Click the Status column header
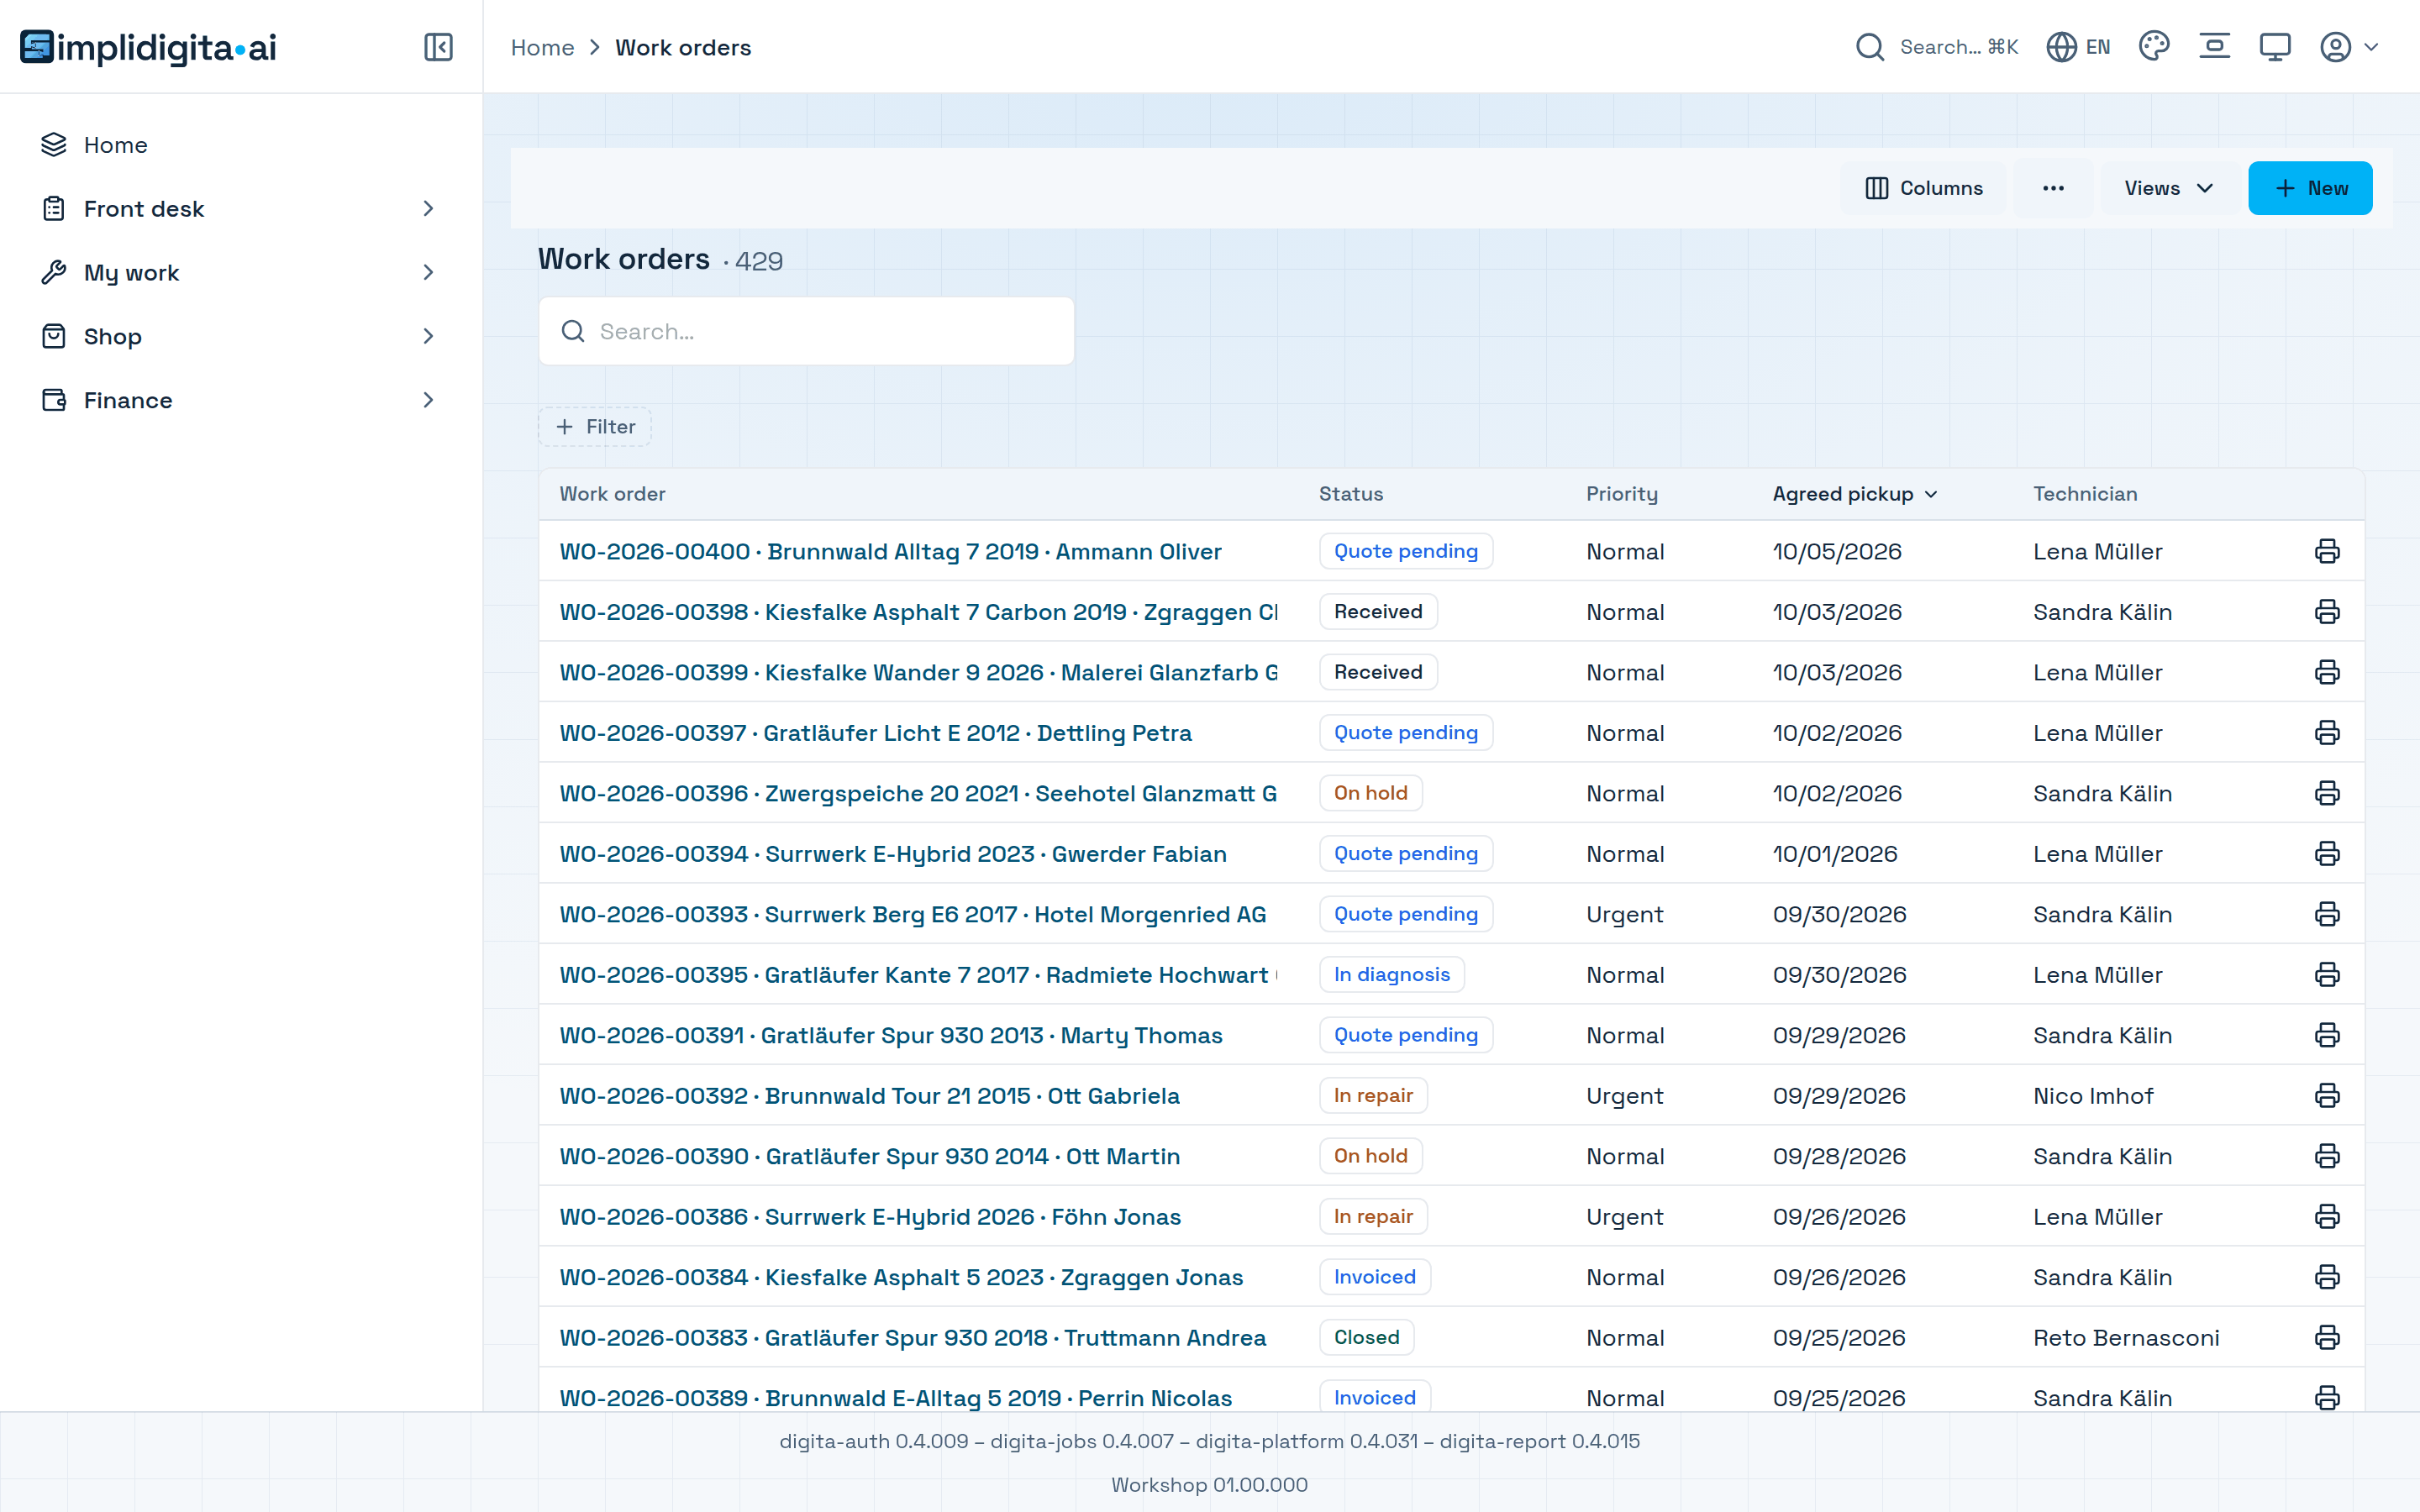2420x1512 pixels. coord(1350,494)
